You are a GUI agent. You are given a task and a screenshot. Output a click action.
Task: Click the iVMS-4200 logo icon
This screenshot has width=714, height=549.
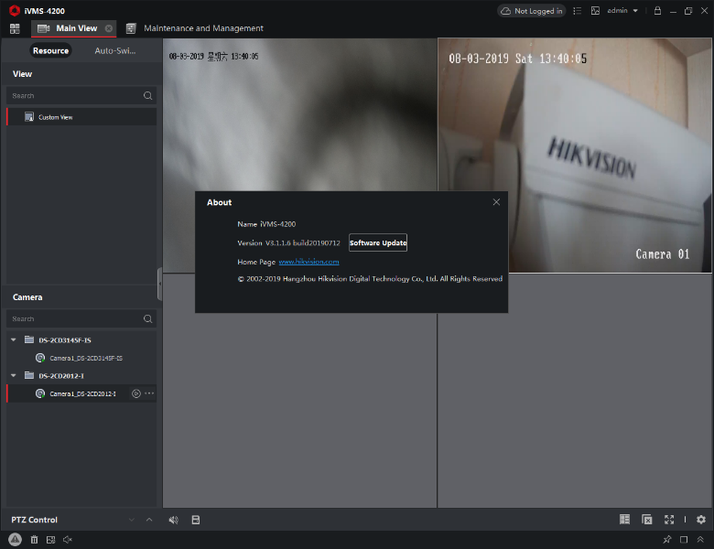coord(15,10)
